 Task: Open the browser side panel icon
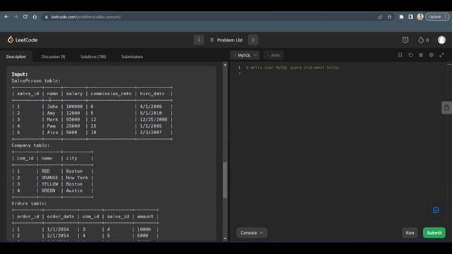tap(410, 17)
